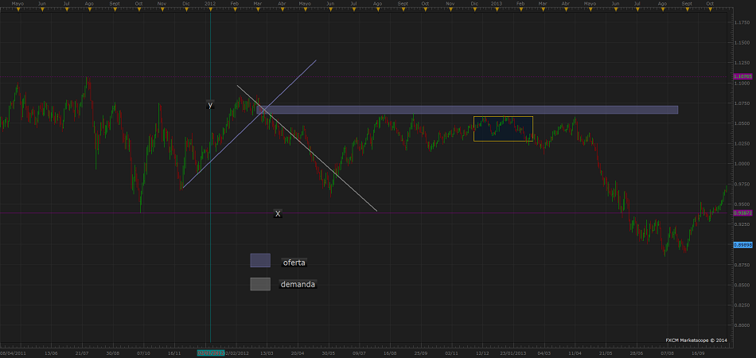Click the magenta 0.93872 price tag
756x358 pixels.
[742, 213]
